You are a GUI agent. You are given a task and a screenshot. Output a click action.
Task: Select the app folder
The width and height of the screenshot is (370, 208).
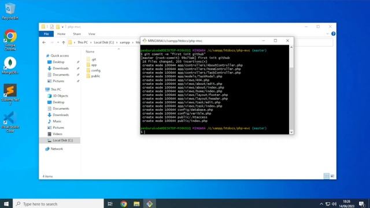point(91,65)
